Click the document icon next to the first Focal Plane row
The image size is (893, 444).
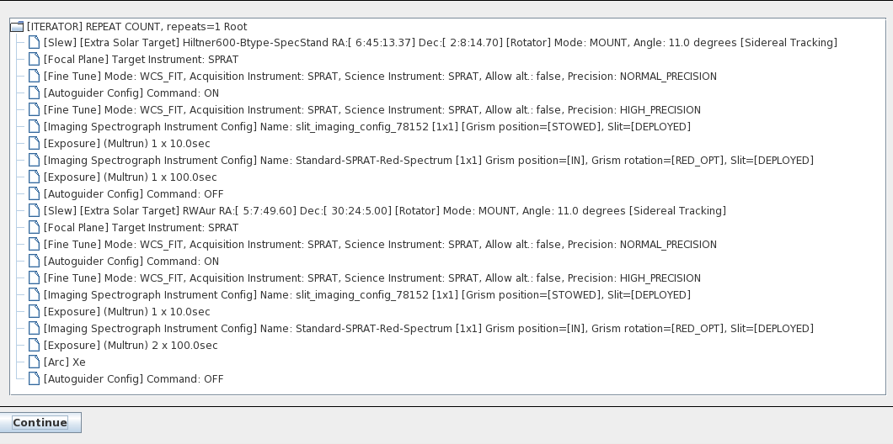click(35, 60)
